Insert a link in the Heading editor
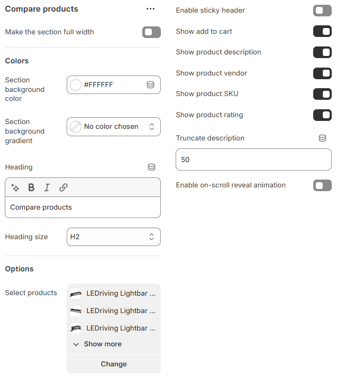Screen dimensions: 337x377 (x=63, y=187)
